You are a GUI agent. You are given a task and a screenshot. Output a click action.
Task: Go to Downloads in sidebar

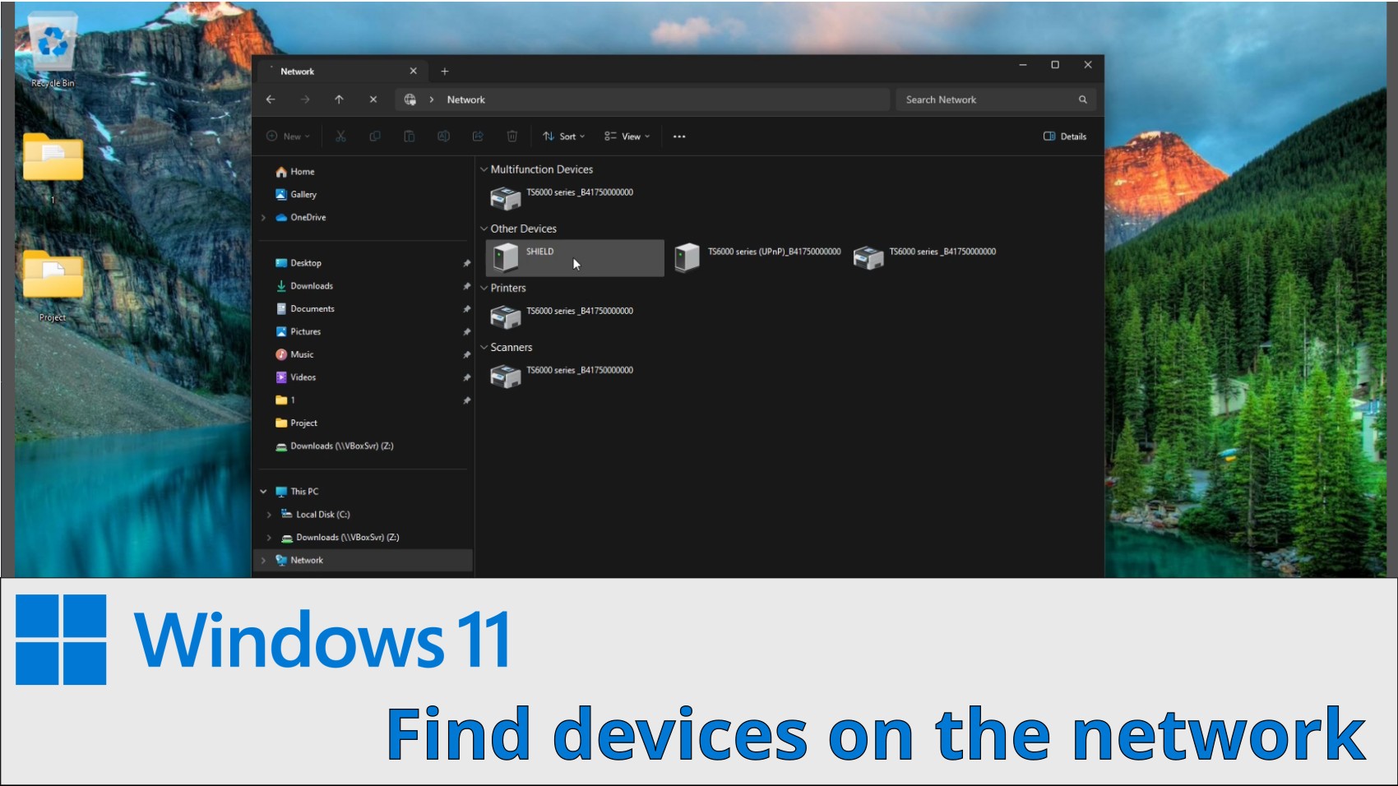coord(312,286)
